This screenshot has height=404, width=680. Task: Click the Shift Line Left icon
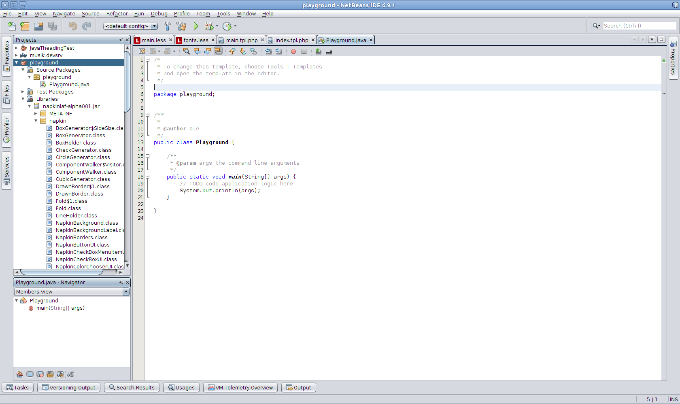point(268,51)
